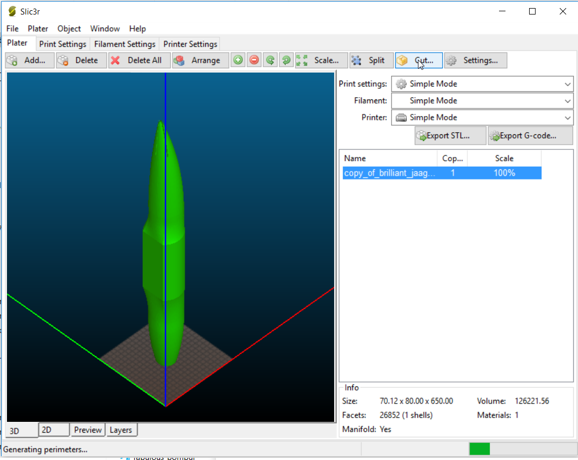Minimize the Slic3r window
Screen dimensions: 578x460
(502, 11)
